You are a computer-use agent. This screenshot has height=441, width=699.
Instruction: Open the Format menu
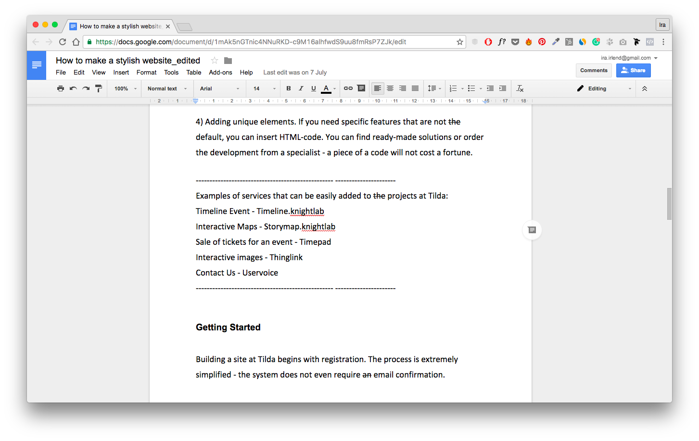click(x=146, y=73)
